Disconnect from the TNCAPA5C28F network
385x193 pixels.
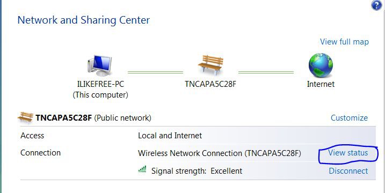click(x=348, y=170)
